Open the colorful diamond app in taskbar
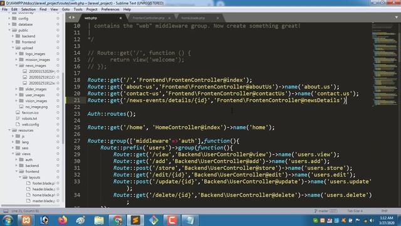Viewport: 401px width, 226px height. [154, 220]
